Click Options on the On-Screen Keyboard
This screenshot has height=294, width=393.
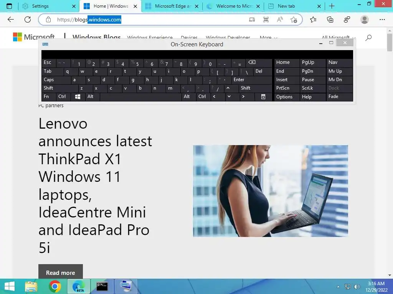click(287, 97)
